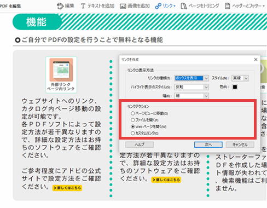The height and width of the screenshot is (208, 267).
Task: Open the リンクの種類 dropdown
Action: click(x=191, y=78)
